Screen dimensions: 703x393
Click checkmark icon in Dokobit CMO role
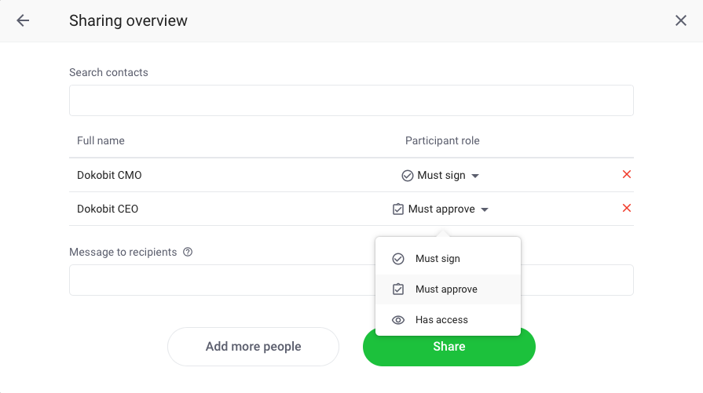coord(407,176)
